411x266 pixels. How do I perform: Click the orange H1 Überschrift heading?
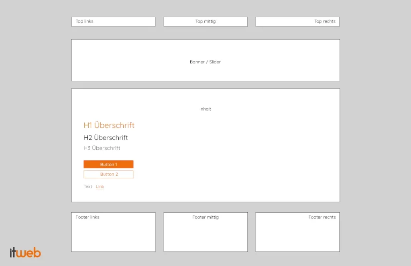(109, 125)
